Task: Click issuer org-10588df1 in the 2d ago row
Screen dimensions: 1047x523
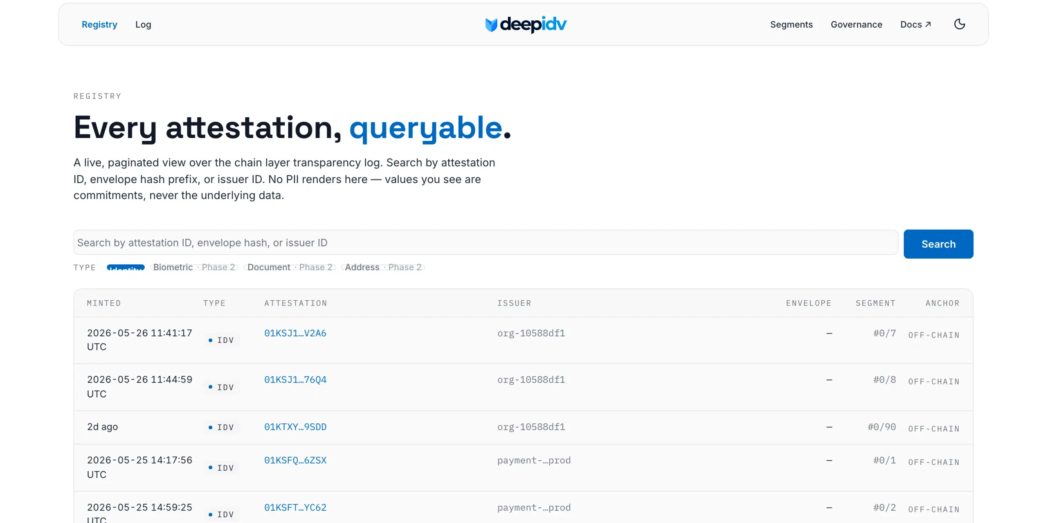Action: pyautogui.click(x=531, y=427)
